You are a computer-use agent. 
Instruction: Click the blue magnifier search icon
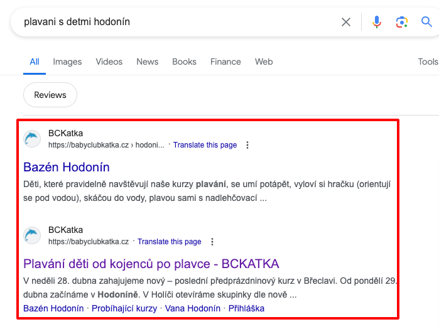tap(426, 22)
